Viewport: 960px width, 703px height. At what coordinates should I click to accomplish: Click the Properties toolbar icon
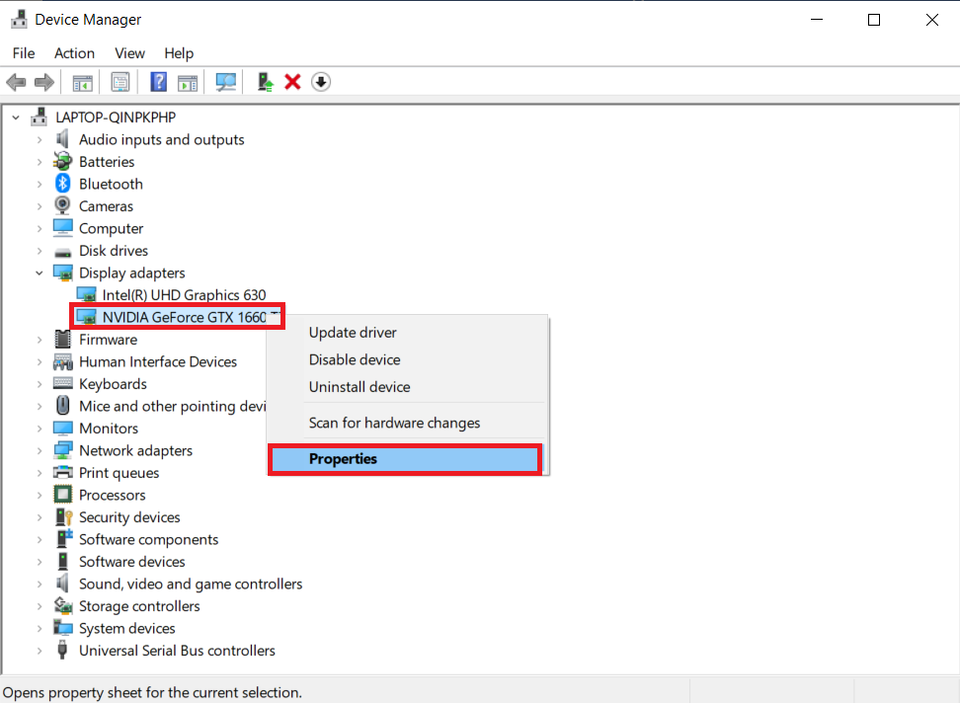pyautogui.click(x=120, y=82)
